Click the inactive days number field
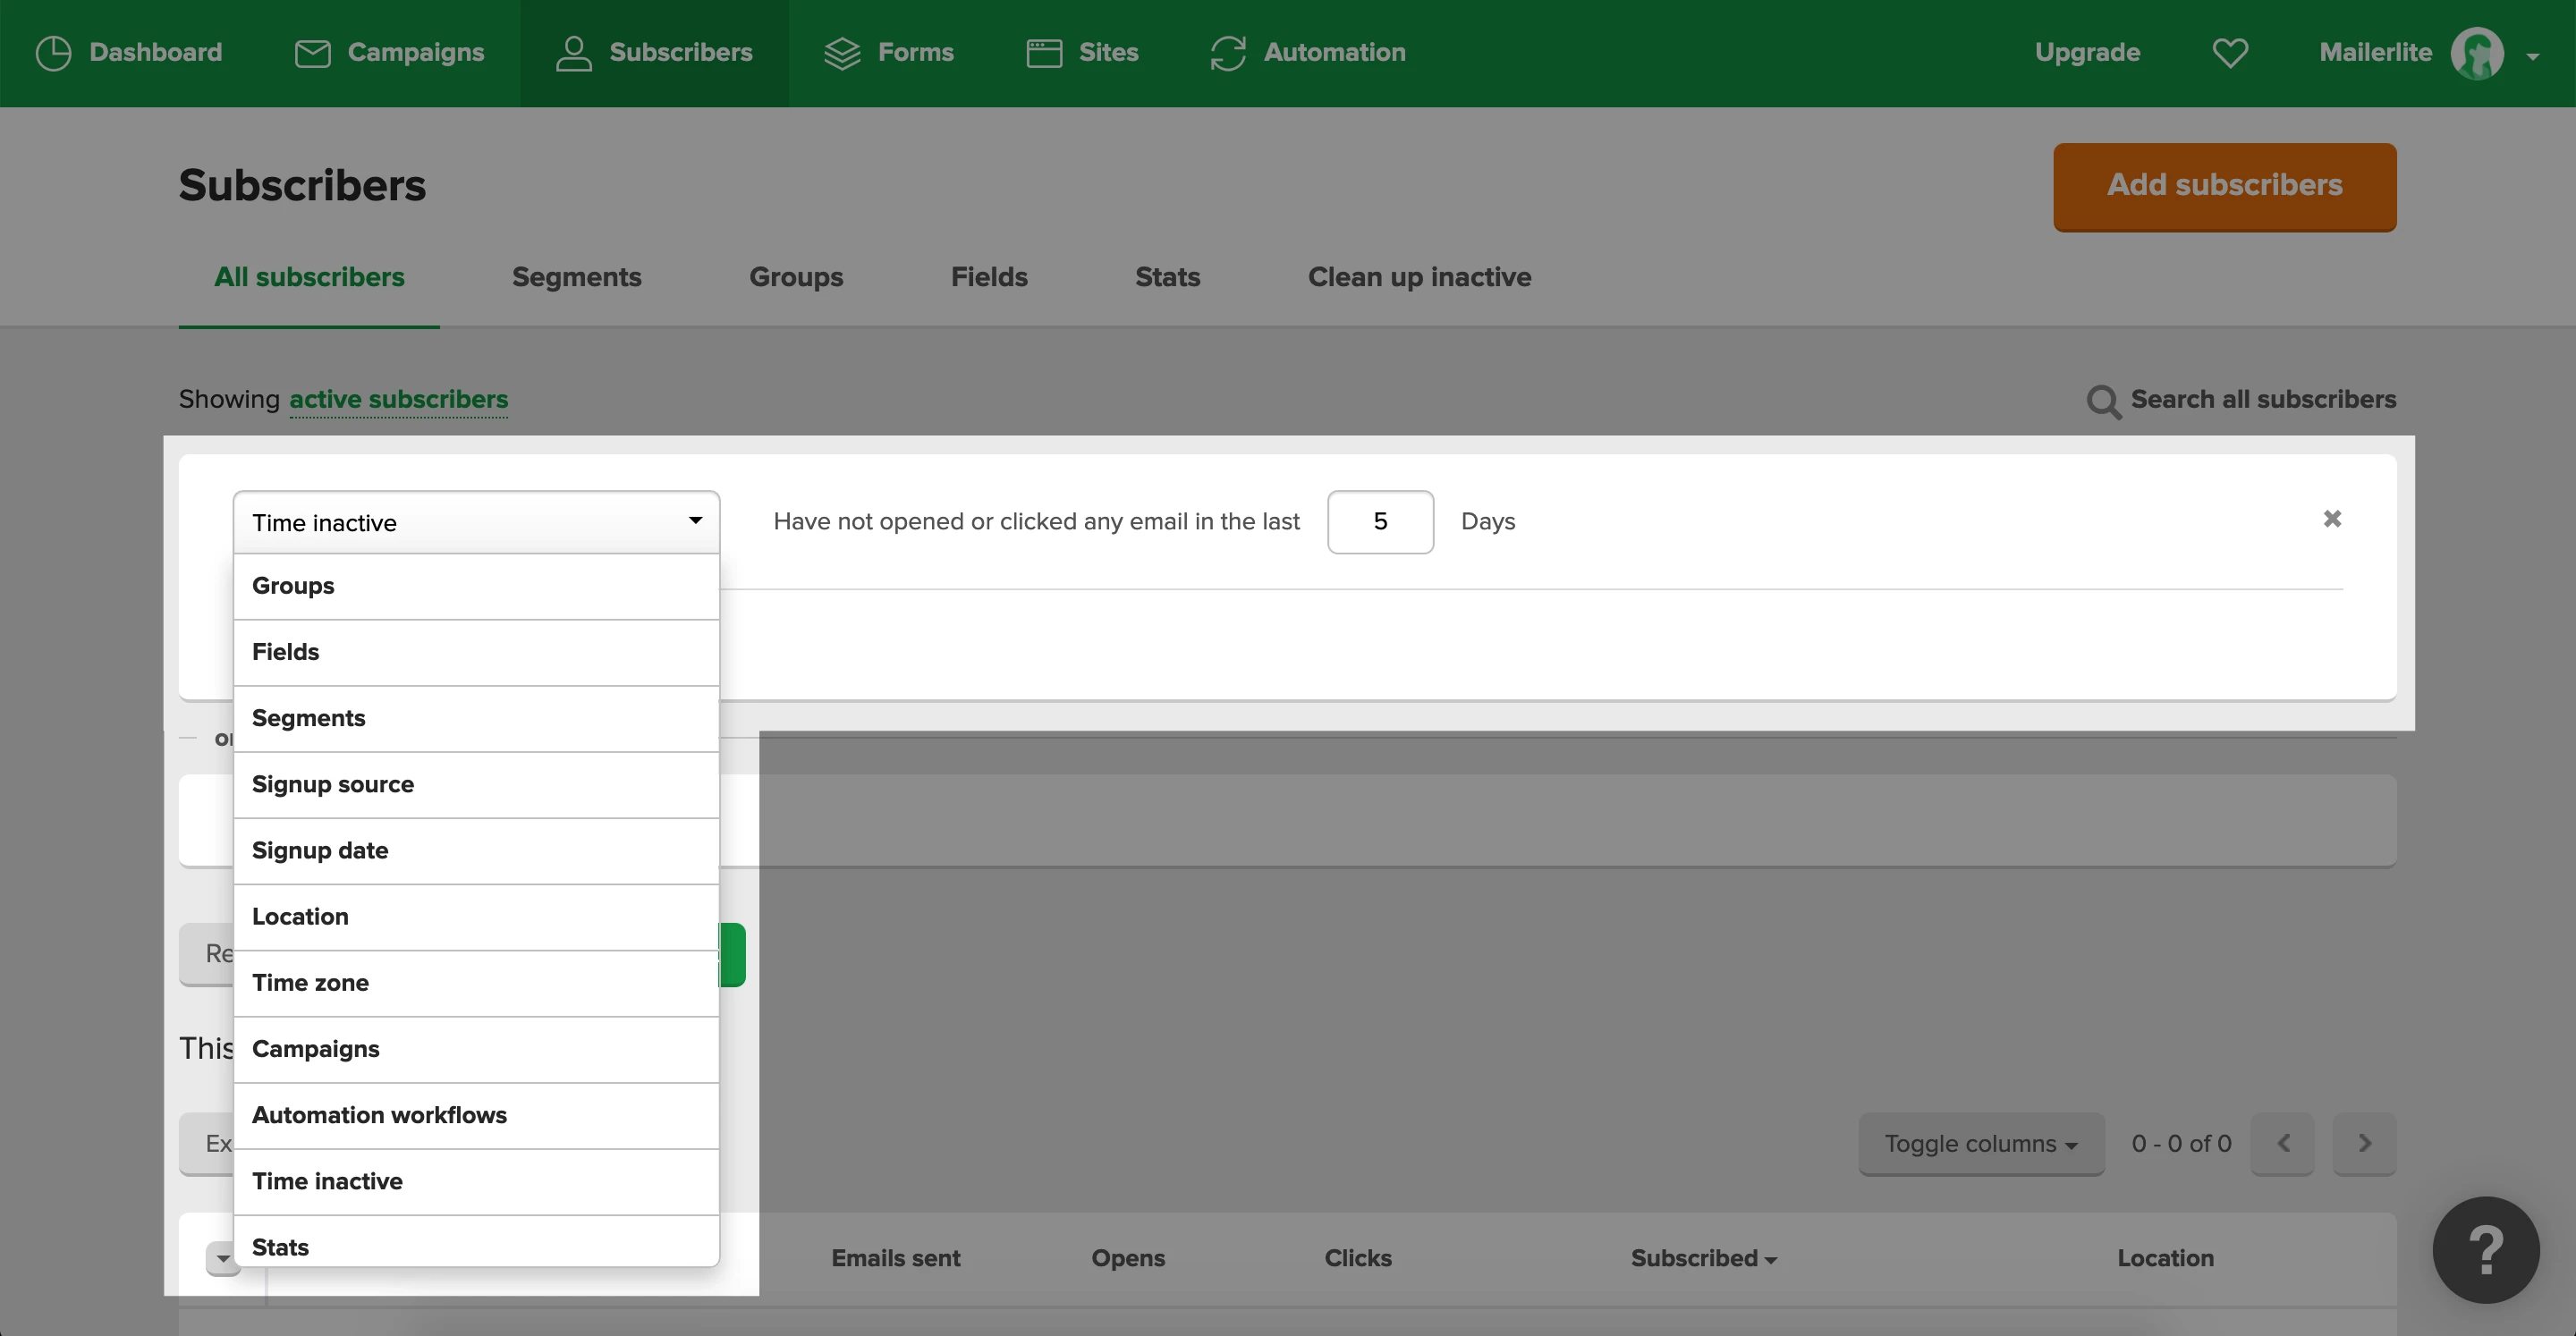Image resolution: width=2576 pixels, height=1336 pixels. [1379, 522]
